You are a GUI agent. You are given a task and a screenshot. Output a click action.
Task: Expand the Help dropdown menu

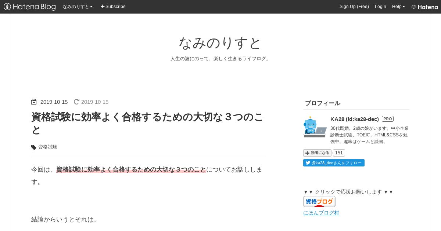click(398, 7)
